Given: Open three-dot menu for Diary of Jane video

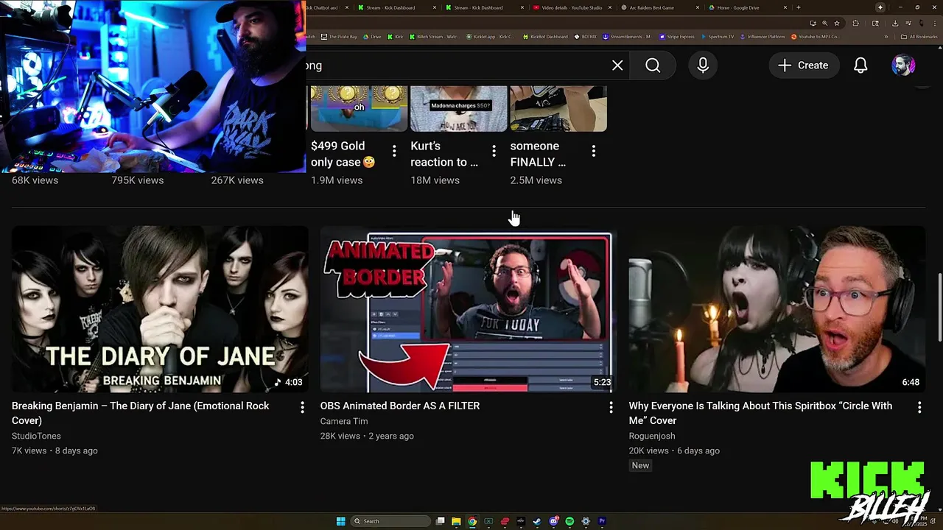Looking at the screenshot, I should tap(302, 407).
